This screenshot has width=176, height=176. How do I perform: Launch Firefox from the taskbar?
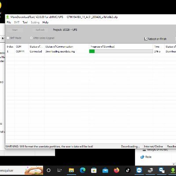coord(117,170)
